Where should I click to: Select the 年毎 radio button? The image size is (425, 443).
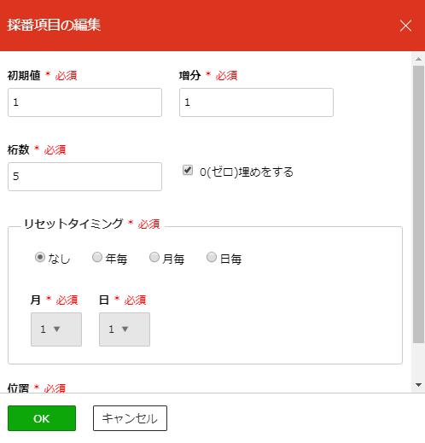pyautogui.click(x=97, y=257)
